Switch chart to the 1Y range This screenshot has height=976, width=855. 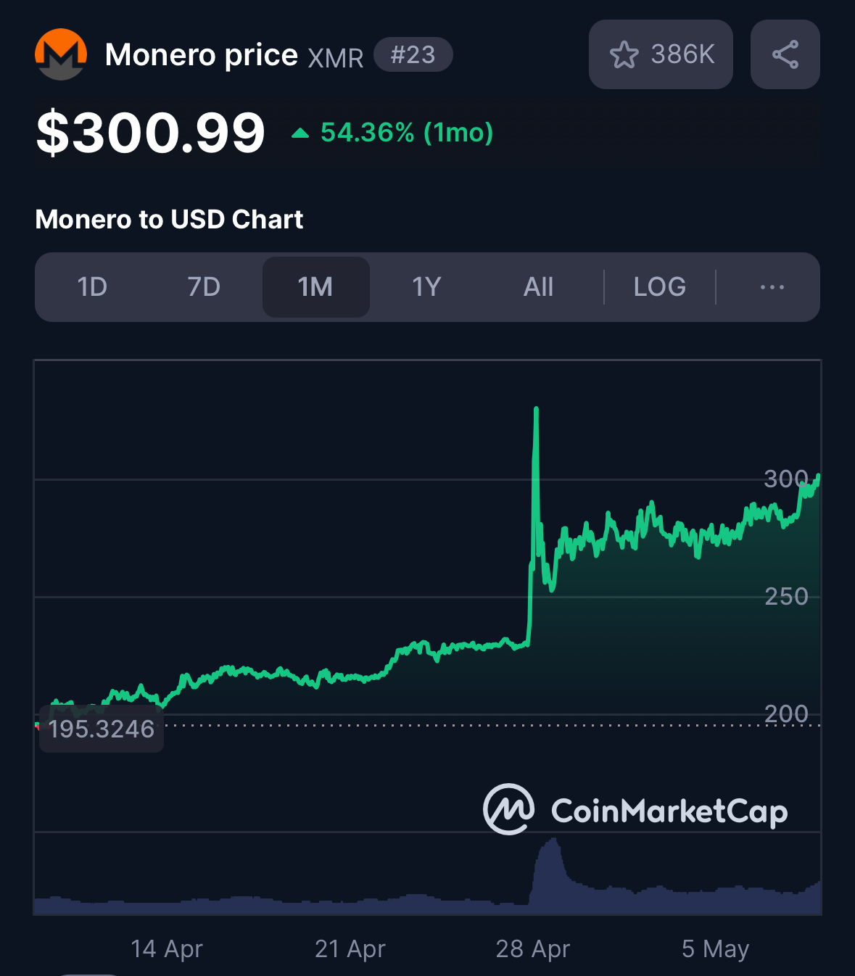point(427,287)
